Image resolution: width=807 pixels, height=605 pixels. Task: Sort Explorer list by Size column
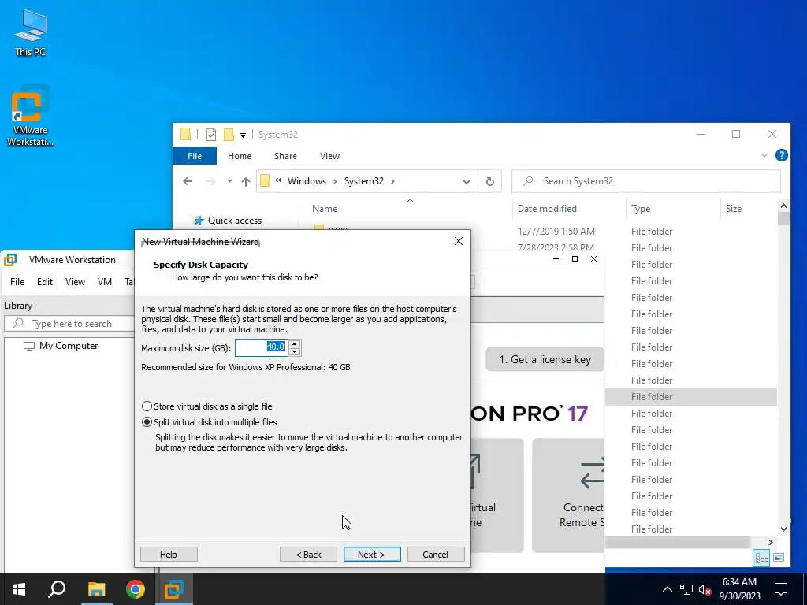tap(734, 208)
